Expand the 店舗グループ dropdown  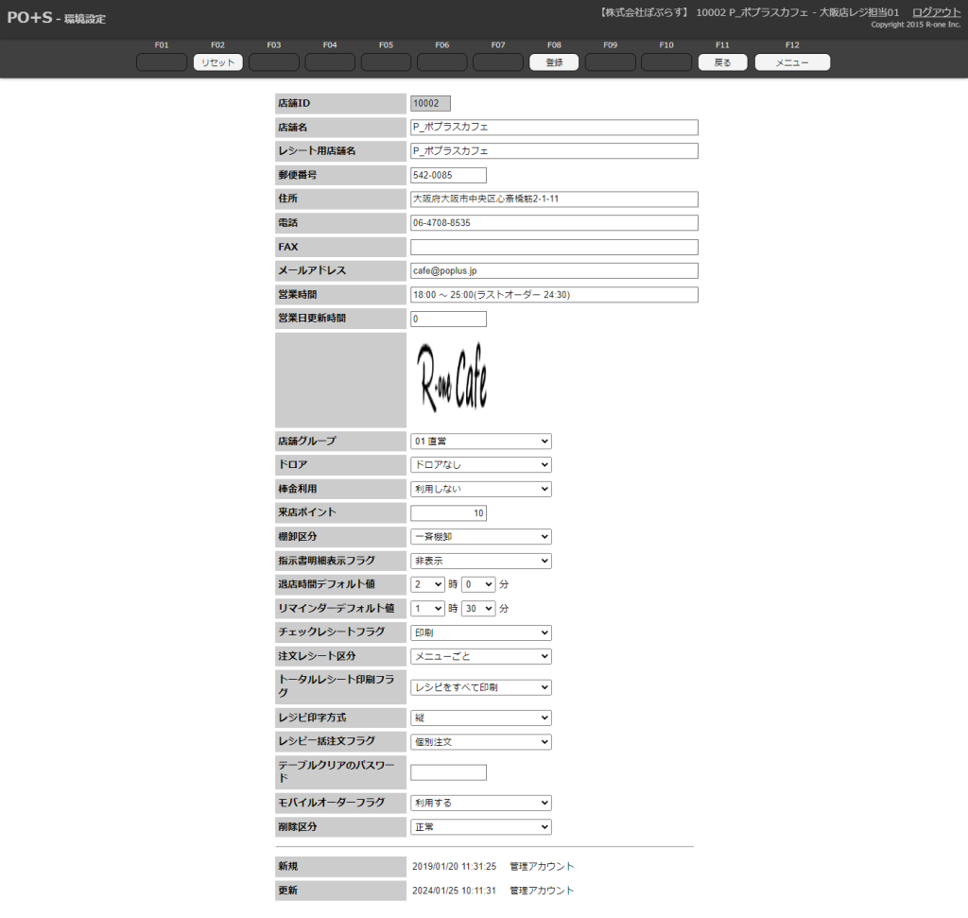pos(480,442)
